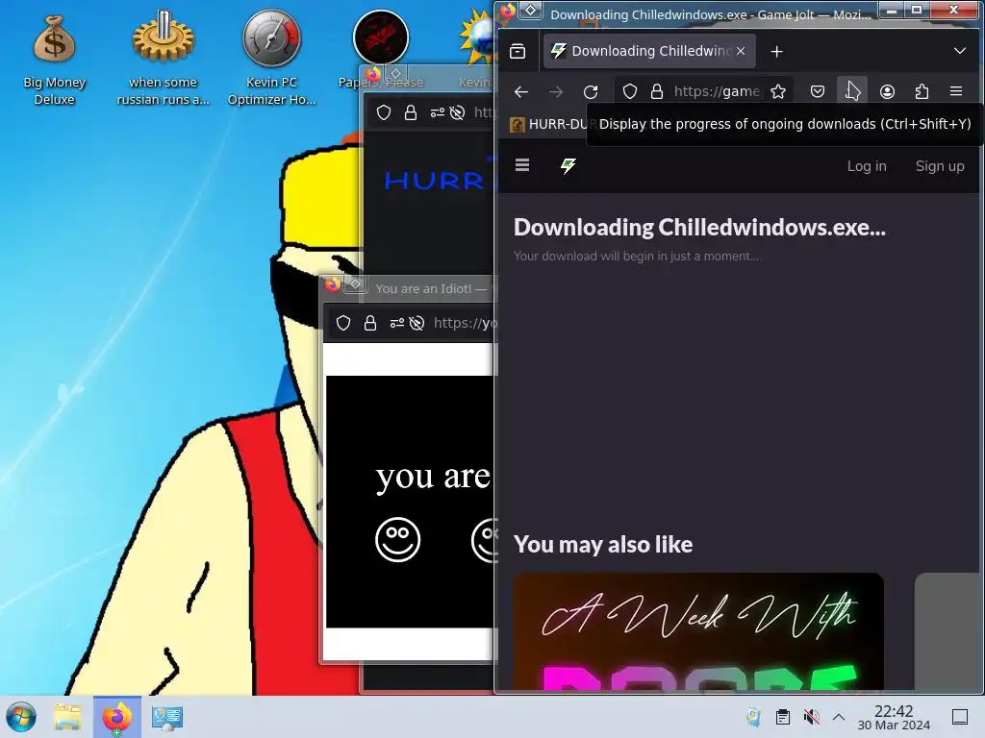Click Sign up on Game Jolt
Image resolution: width=985 pixels, height=738 pixels.
click(939, 166)
